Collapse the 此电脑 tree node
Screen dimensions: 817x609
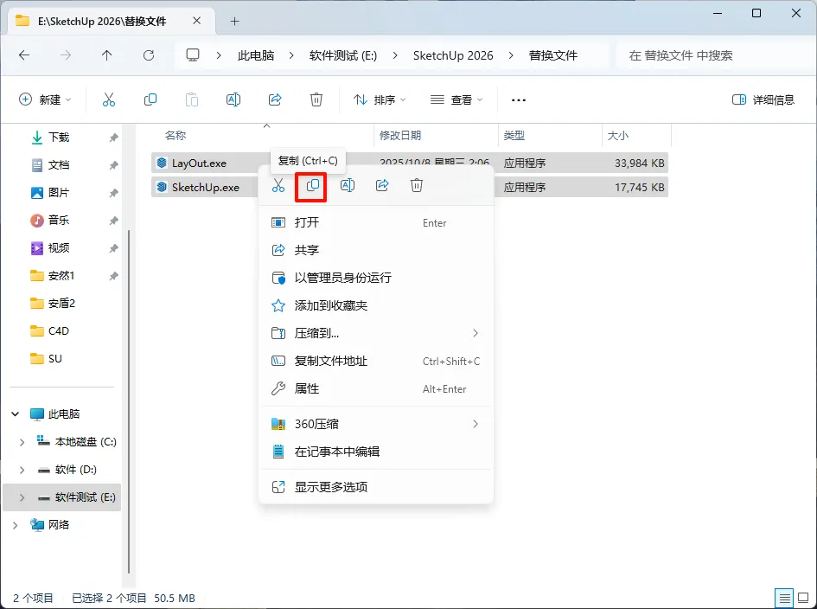coord(15,414)
